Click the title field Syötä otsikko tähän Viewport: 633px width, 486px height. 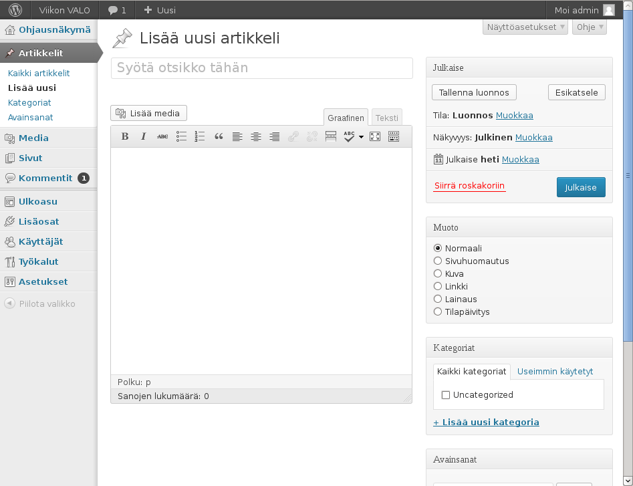click(262, 68)
